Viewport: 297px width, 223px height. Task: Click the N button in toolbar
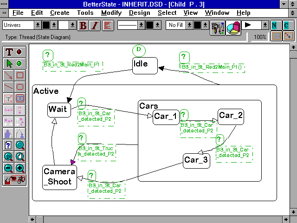276,25
